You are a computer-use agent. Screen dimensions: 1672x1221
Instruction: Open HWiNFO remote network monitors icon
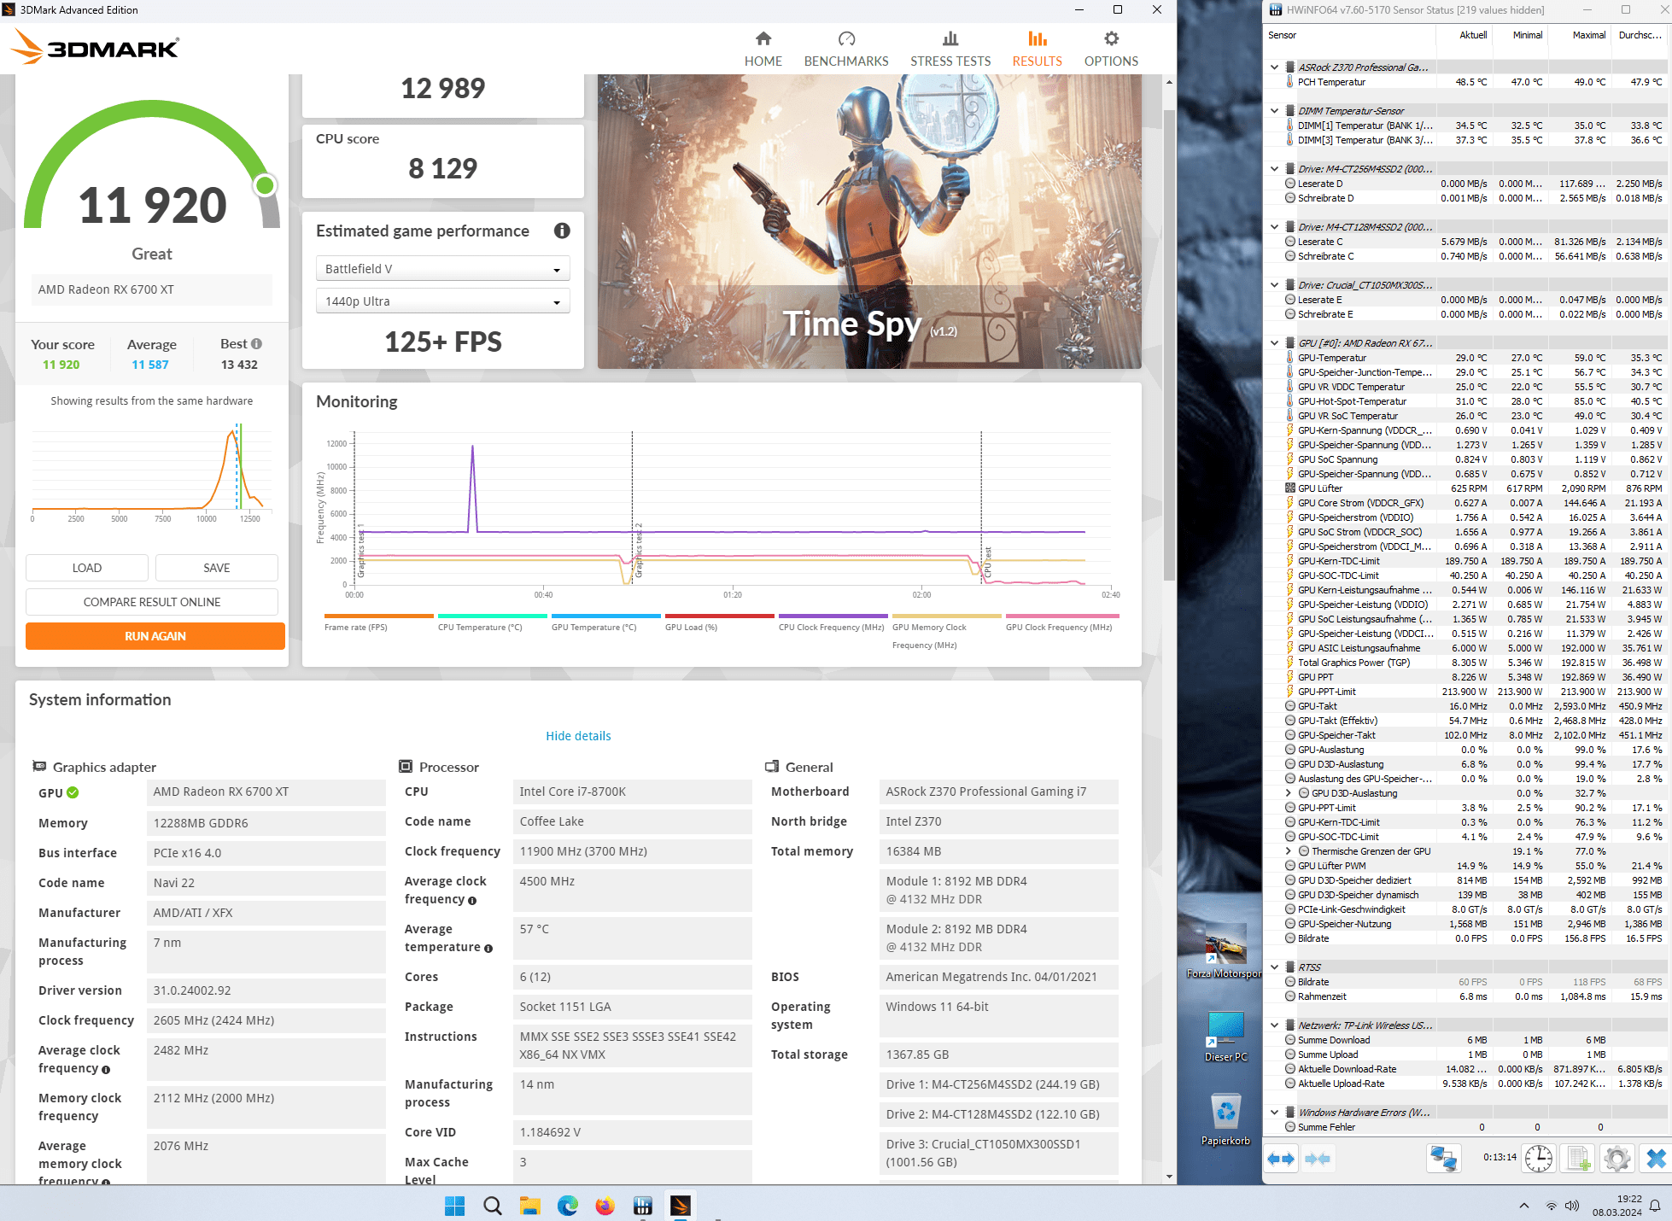[x=1444, y=1159]
